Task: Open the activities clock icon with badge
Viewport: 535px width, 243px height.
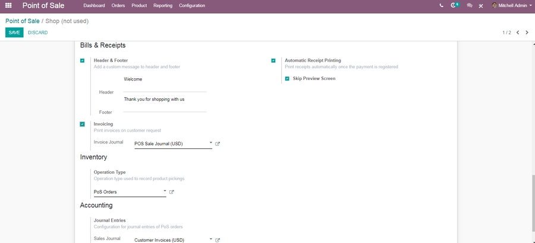Action: click(x=454, y=5)
